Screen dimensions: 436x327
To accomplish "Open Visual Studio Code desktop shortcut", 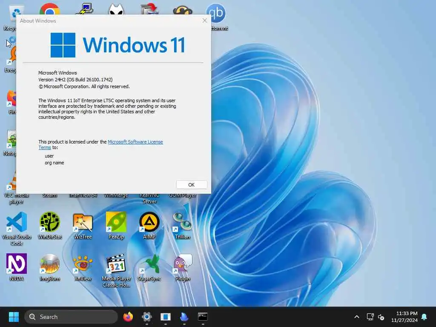I will coord(17,229).
